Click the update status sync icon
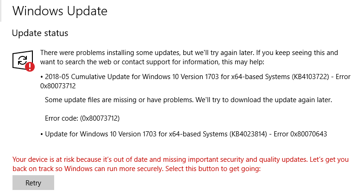 21,60
